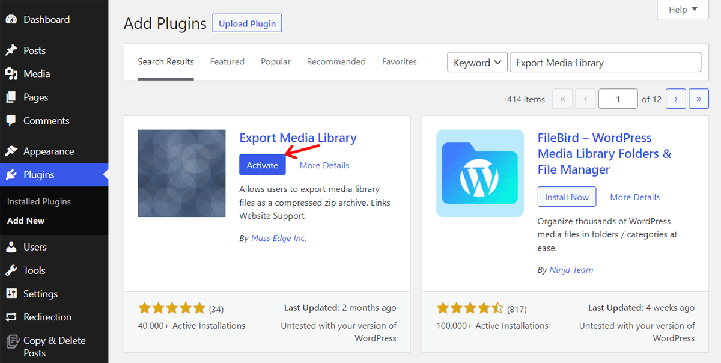The height and width of the screenshot is (363, 721).
Task: Open Installed Plugins submenu item
Action: coord(39,201)
